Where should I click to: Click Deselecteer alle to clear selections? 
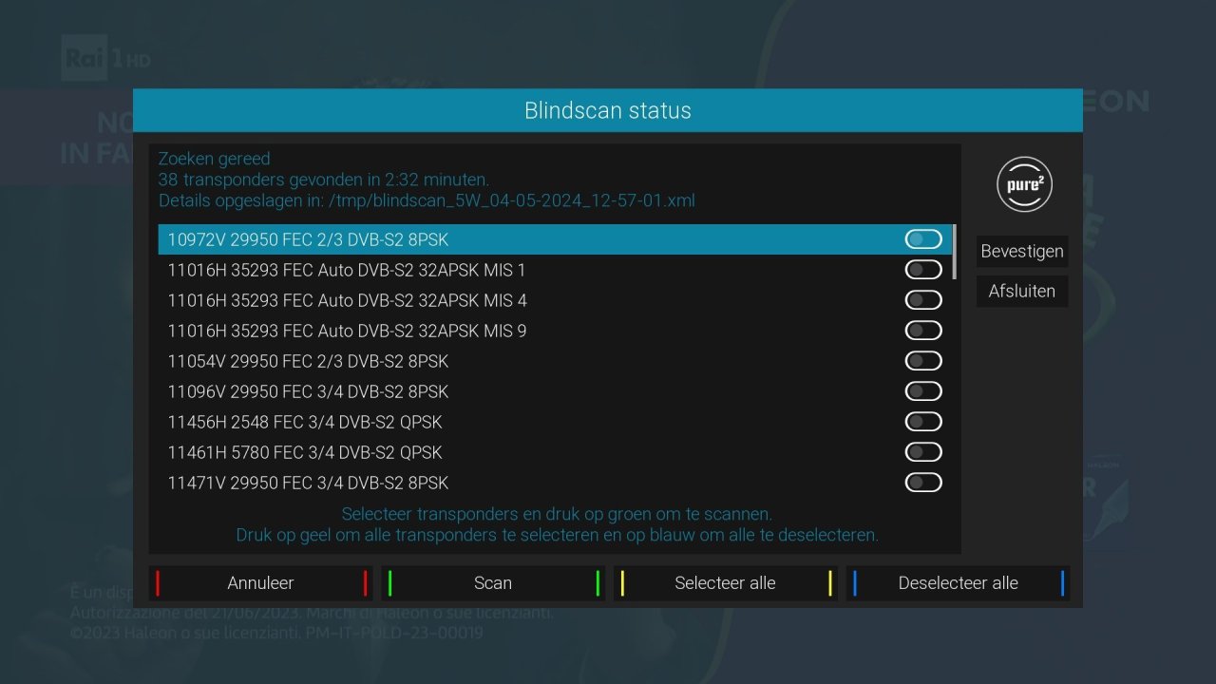pyautogui.click(x=959, y=582)
